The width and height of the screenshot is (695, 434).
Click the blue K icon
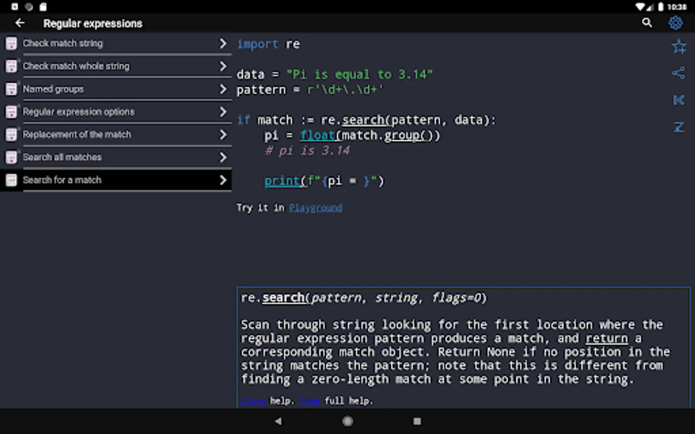pyautogui.click(x=679, y=100)
